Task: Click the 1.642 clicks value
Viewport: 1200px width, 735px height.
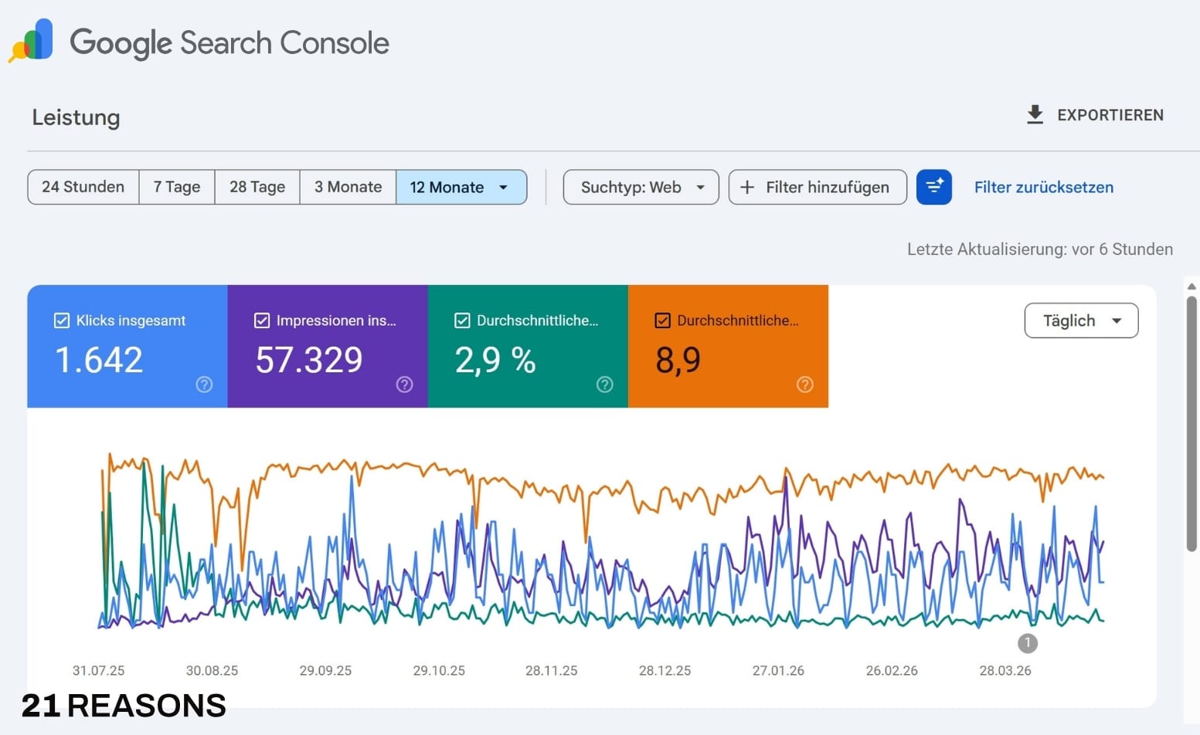Action: (x=99, y=360)
